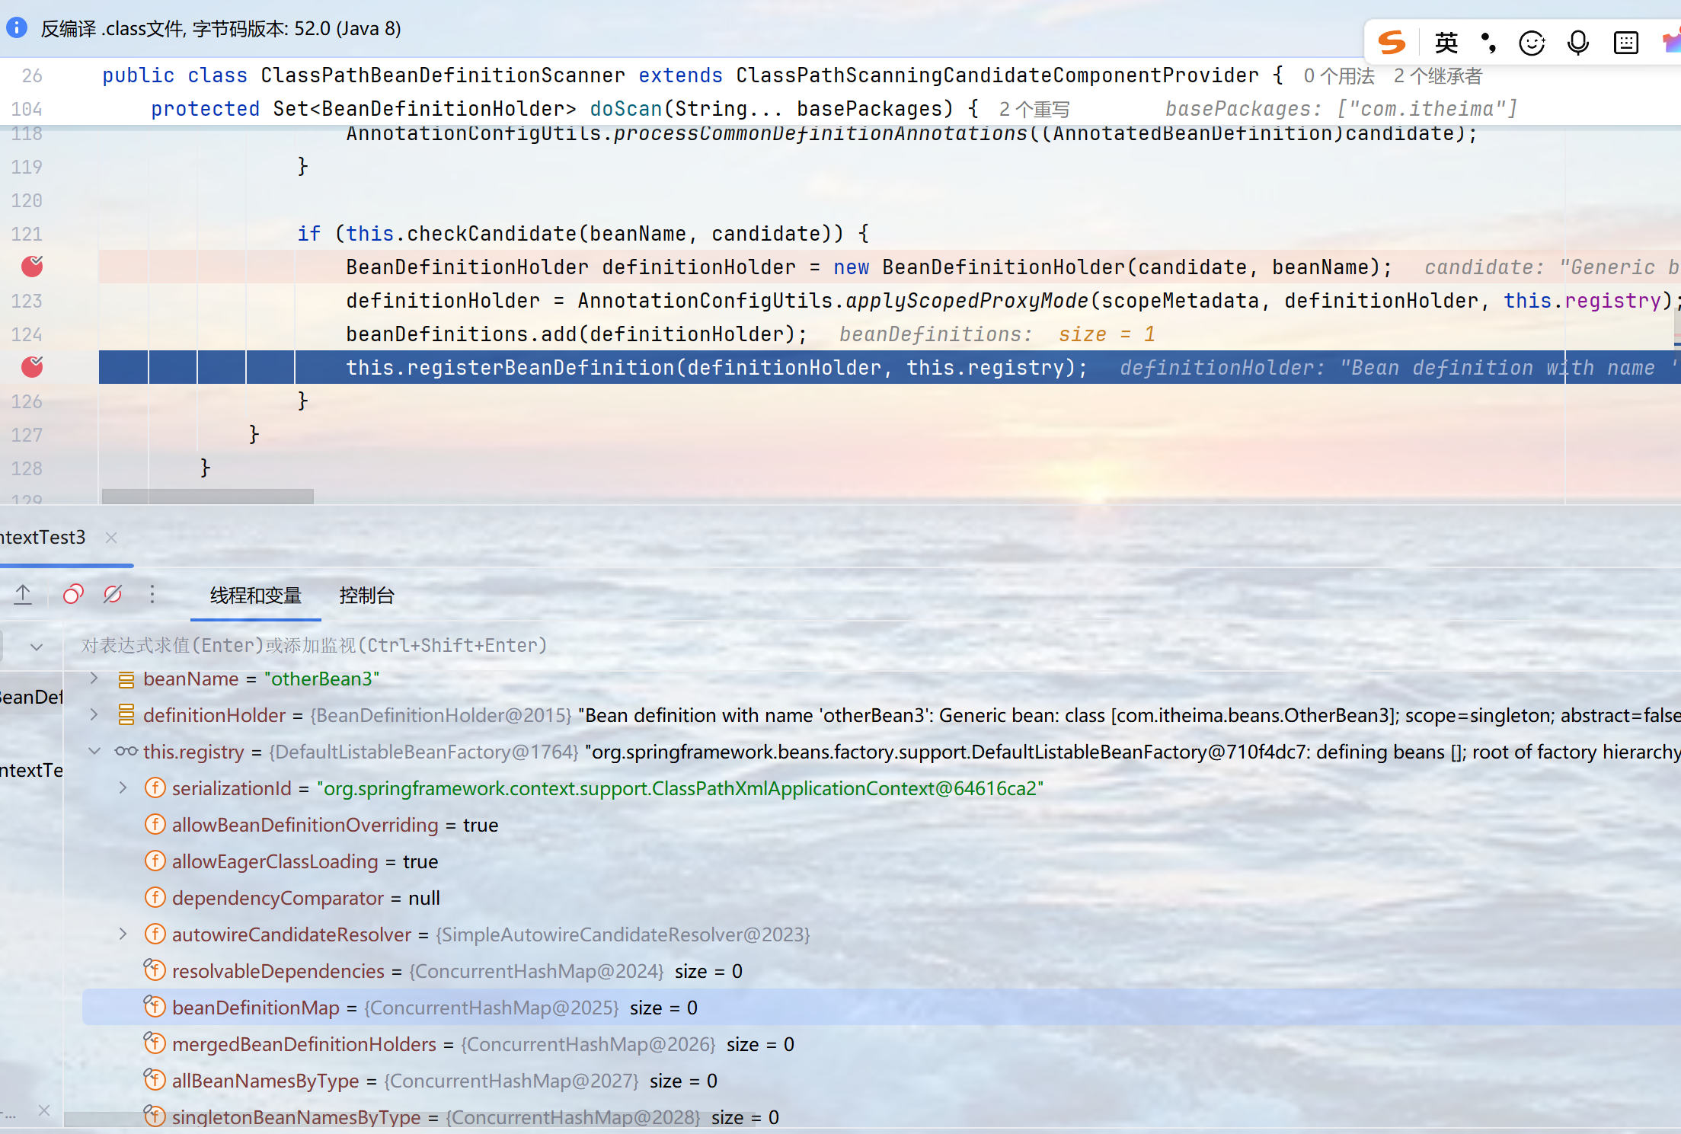This screenshot has width=1681, height=1134.
Task: Select the 线程和变量 tab
Action: click(255, 596)
